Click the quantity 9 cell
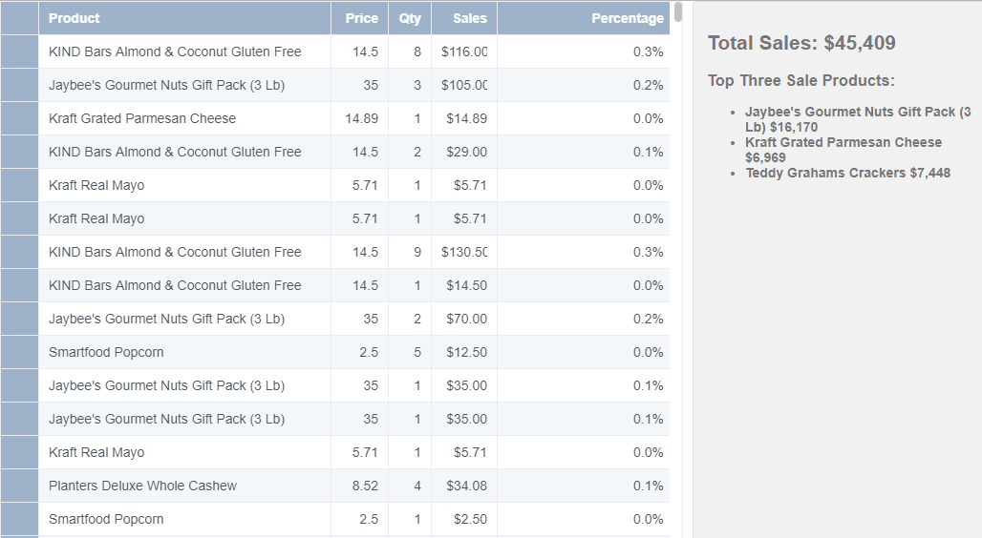This screenshot has height=538, width=982. (410, 252)
